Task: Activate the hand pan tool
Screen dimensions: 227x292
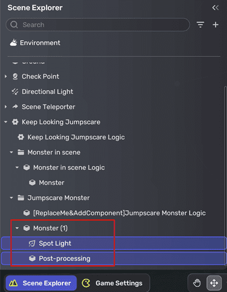Action: (x=197, y=283)
